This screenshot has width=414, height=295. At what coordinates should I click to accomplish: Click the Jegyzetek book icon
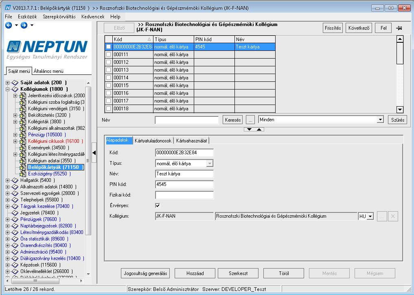click(15, 213)
